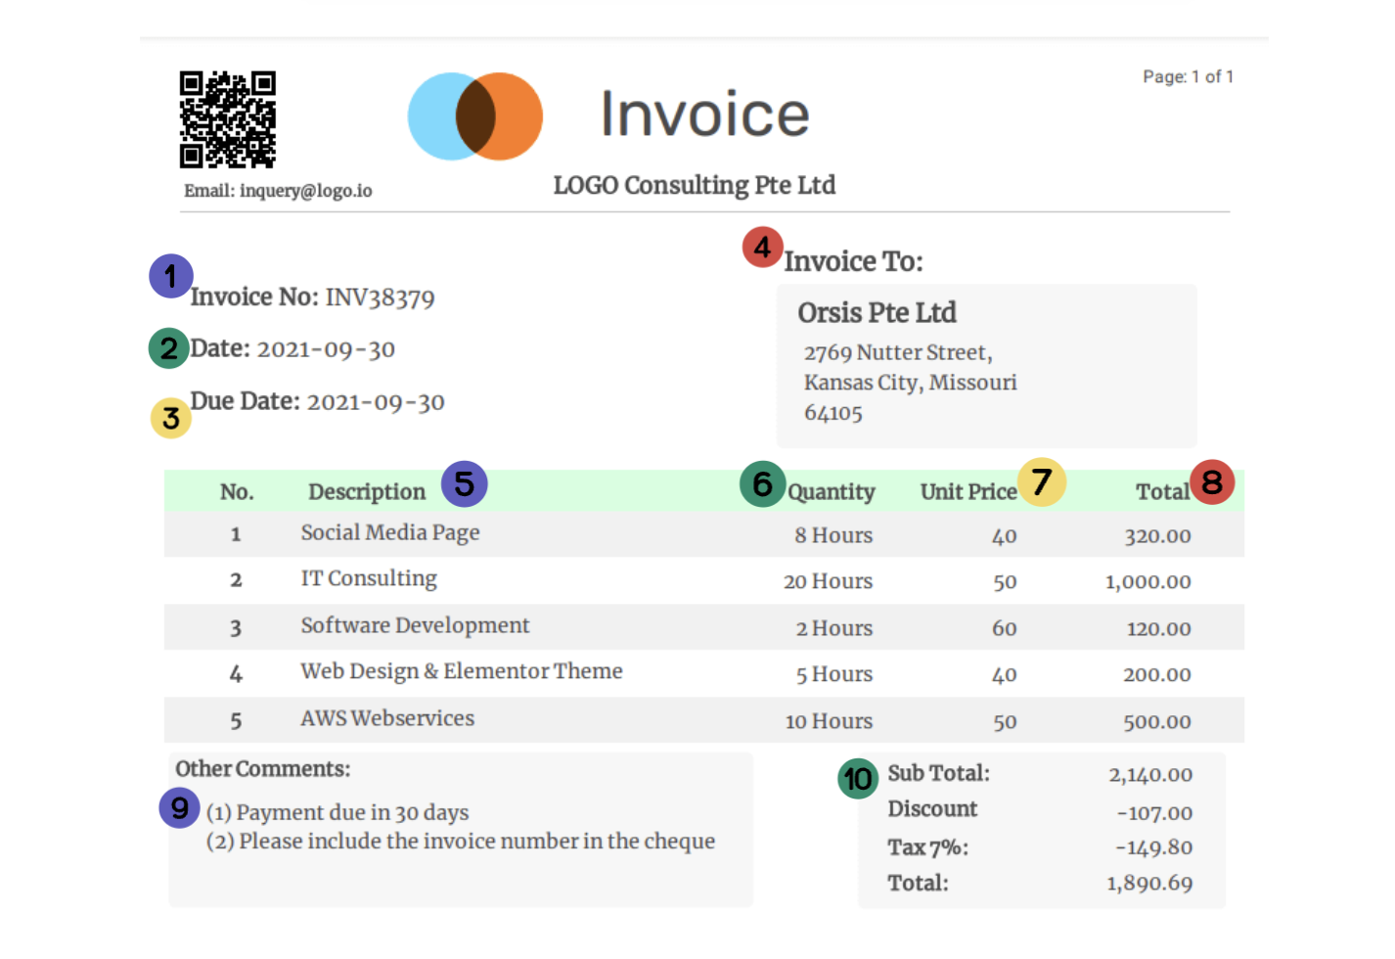Click the Due Date: 2021-09-30 line
Viewport: 1395px width, 959px height.
tap(317, 402)
